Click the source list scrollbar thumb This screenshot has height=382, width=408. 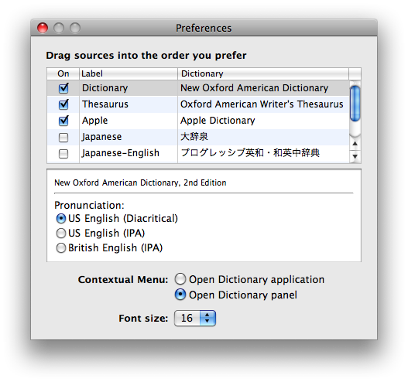[x=355, y=104]
